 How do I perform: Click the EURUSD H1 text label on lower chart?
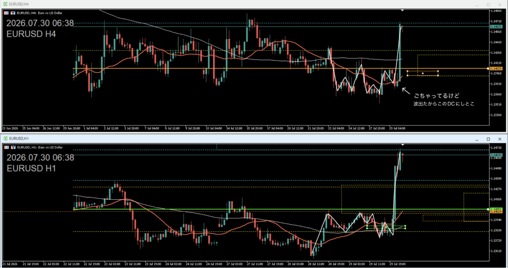click(x=31, y=168)
